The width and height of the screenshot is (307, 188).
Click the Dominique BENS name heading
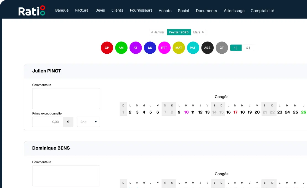51,148
